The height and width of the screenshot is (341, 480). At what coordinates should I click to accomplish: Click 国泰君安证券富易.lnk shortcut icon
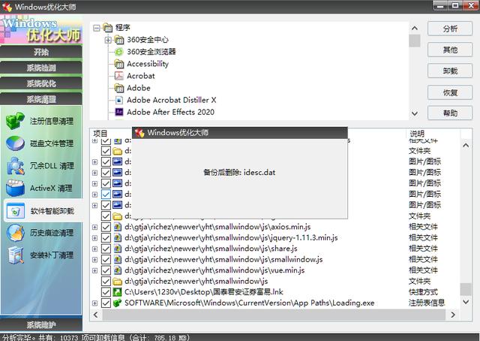pos(118,292)
